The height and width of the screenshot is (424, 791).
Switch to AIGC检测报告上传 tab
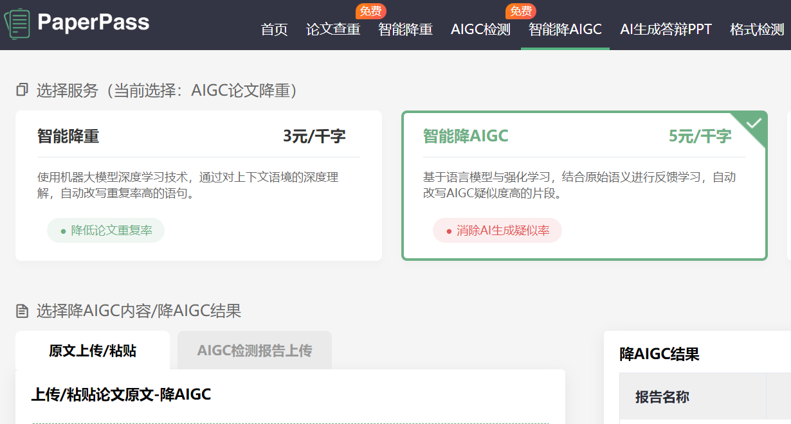tap(255, 351)
